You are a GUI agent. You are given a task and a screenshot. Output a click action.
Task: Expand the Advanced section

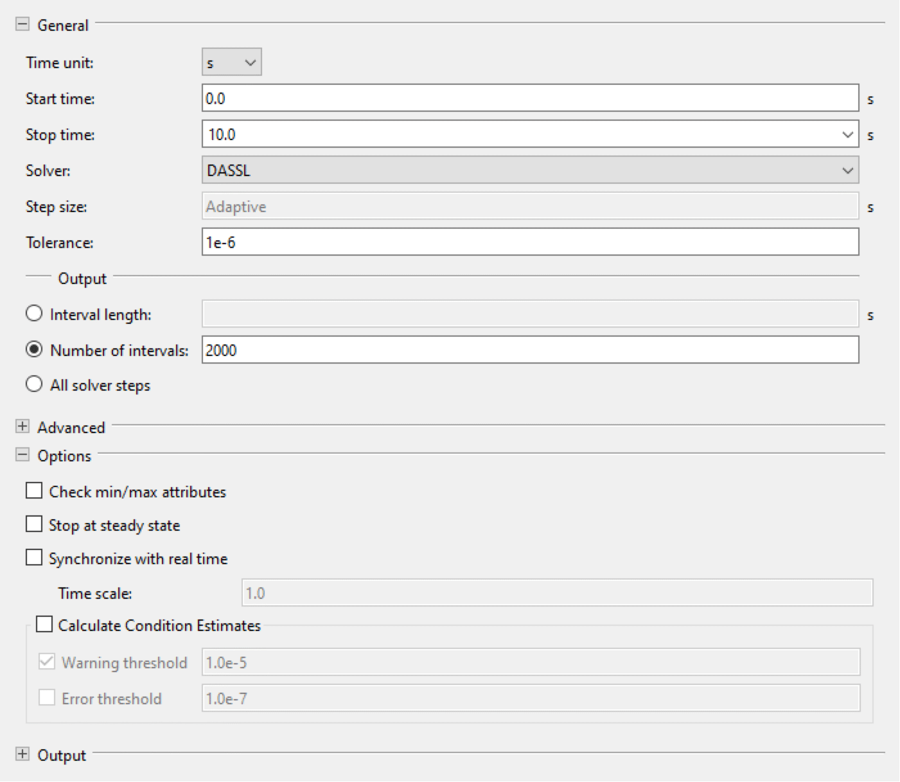click(22, 427)
